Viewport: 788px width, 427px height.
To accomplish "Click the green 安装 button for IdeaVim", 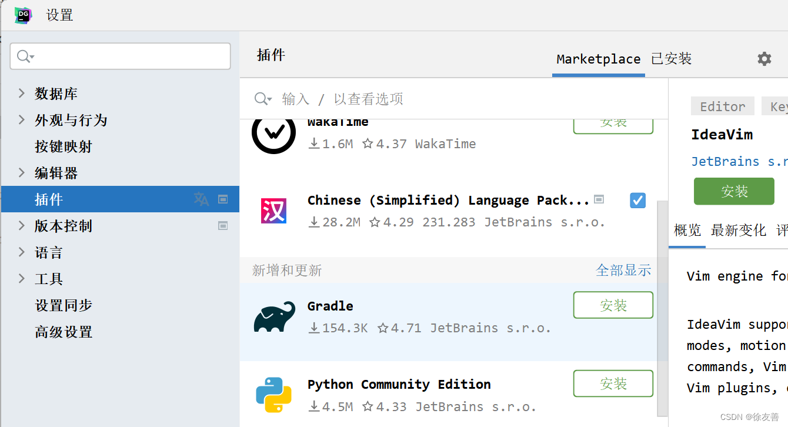I will coord(734,191).
